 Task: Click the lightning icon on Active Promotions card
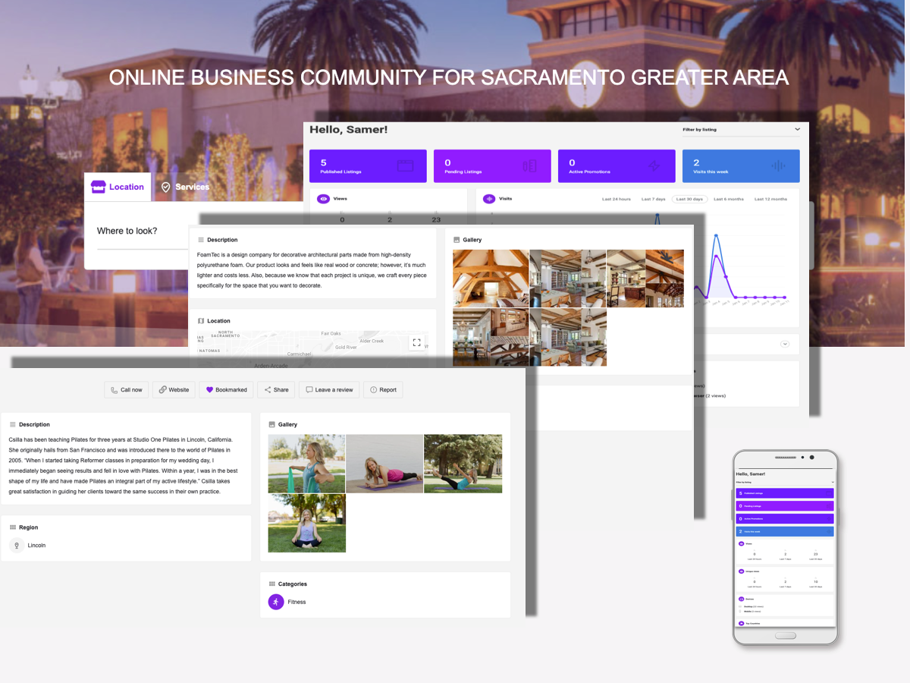pos(654,165)
